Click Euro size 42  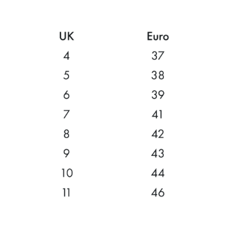click(x=158, y=134)
